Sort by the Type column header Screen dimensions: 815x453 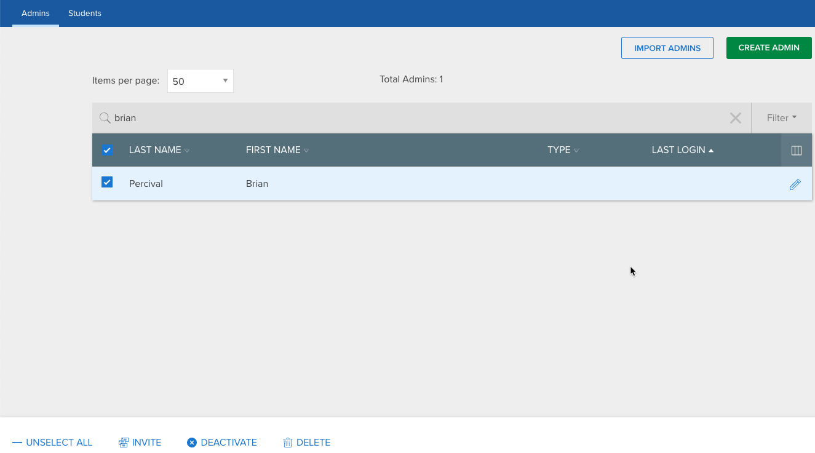(559, 150)
